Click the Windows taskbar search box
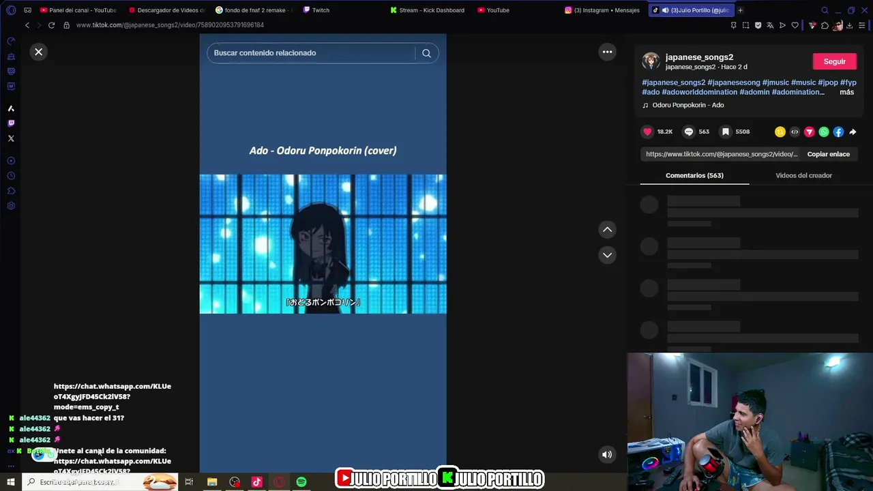Screen dimensions: 873x491 pos(100,482)
